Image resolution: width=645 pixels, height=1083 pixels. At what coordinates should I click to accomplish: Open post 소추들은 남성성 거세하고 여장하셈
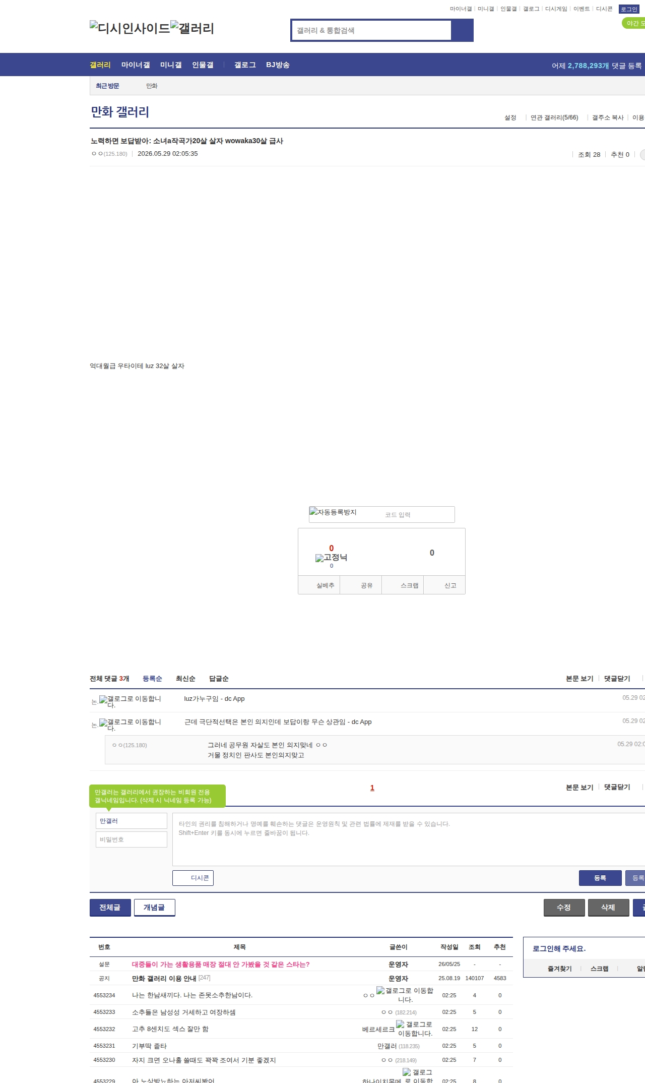183,1012
